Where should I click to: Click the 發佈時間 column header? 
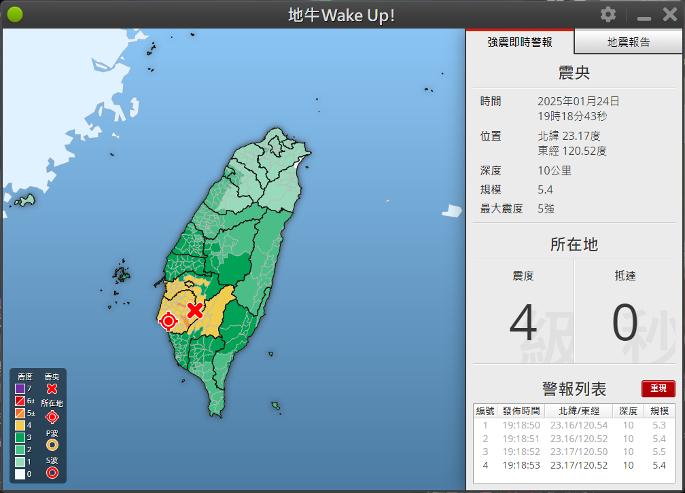(521, 411)
